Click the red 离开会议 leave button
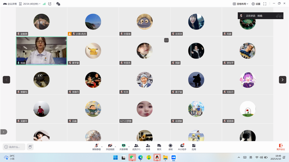This screenshot has width=289, height=162. pos(281,147)
